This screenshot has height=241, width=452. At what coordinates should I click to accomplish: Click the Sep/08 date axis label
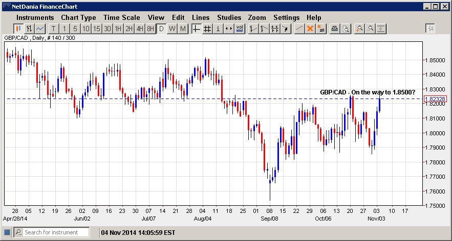[270, 219]
